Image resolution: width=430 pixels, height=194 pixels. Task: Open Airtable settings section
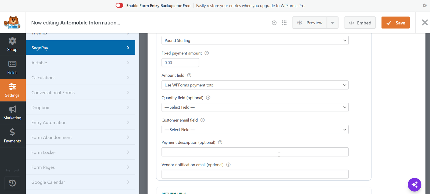pos(80,63)
